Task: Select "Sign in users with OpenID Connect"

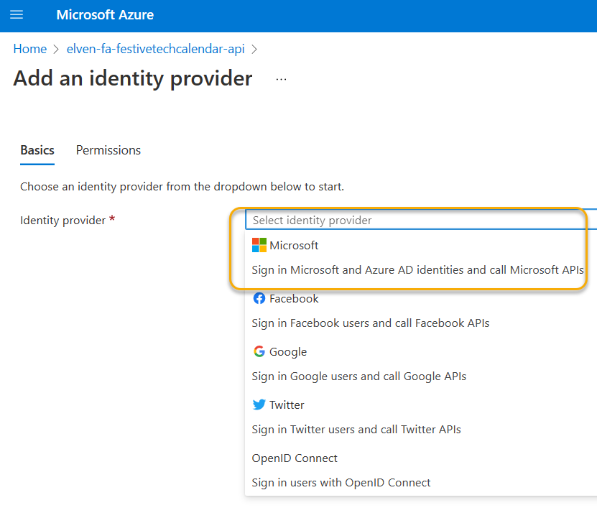Action: (341, 483)
